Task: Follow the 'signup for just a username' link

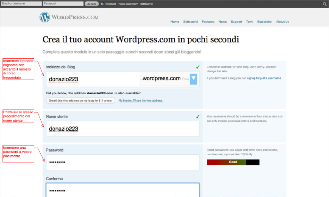Action: tap(264, 78)
